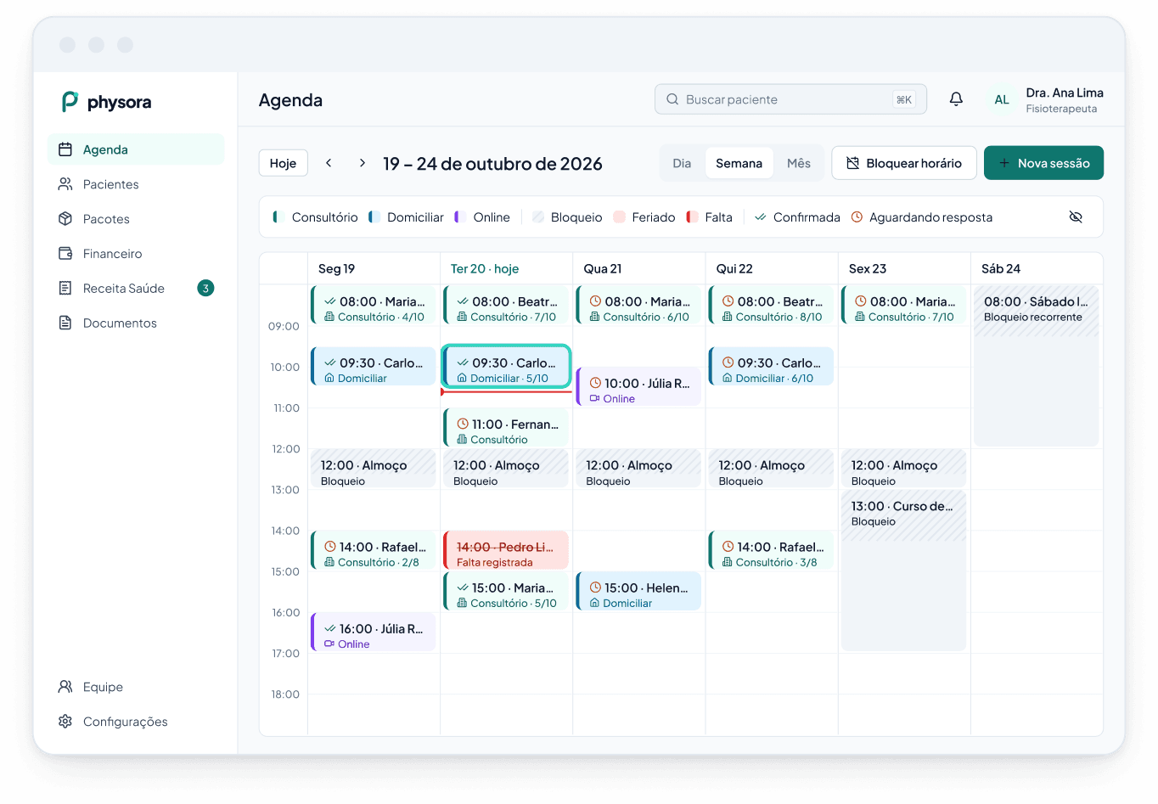Screen dimensions: 1158x804
Task: Go to the next week
Action: (363, 163)
